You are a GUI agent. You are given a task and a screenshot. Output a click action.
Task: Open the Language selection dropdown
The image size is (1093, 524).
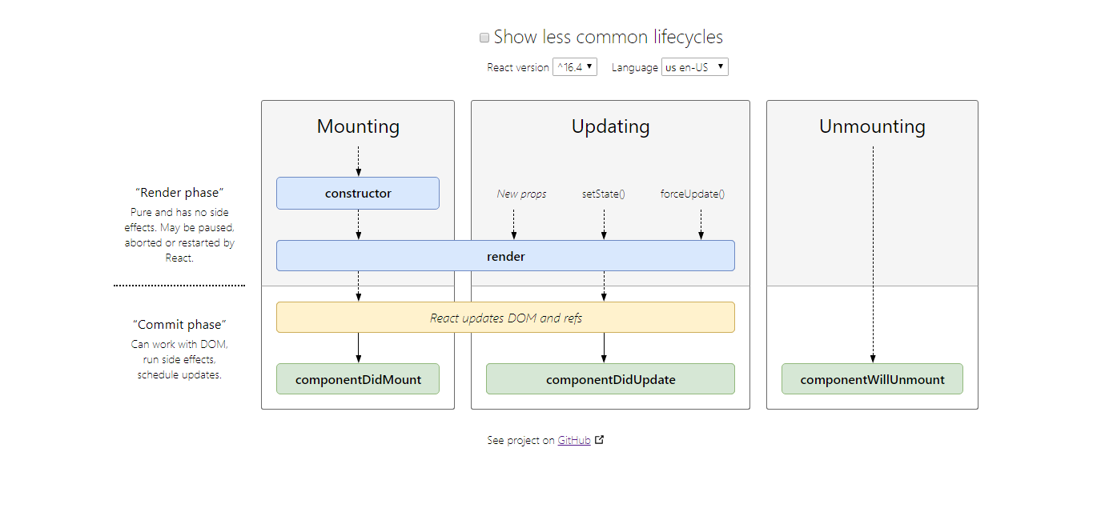point(694,67)
